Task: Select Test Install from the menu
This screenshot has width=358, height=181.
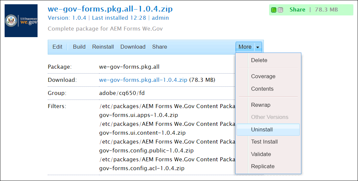Action: pos(268,142)
